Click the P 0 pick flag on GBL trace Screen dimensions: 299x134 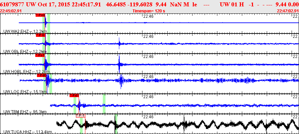click(x=41, y=35)
